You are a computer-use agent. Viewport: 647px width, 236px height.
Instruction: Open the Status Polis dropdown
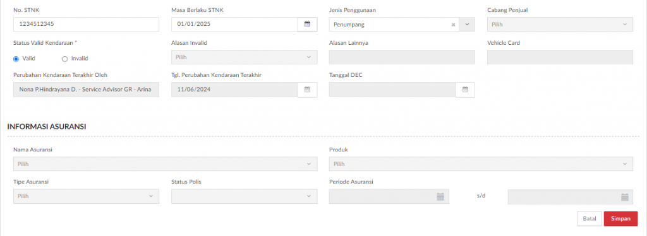pos(245,196)
